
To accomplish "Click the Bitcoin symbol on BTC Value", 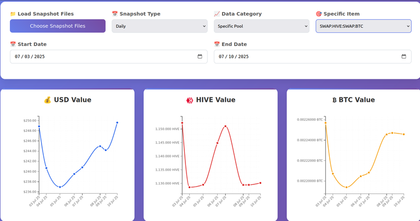I will point(334,100).
